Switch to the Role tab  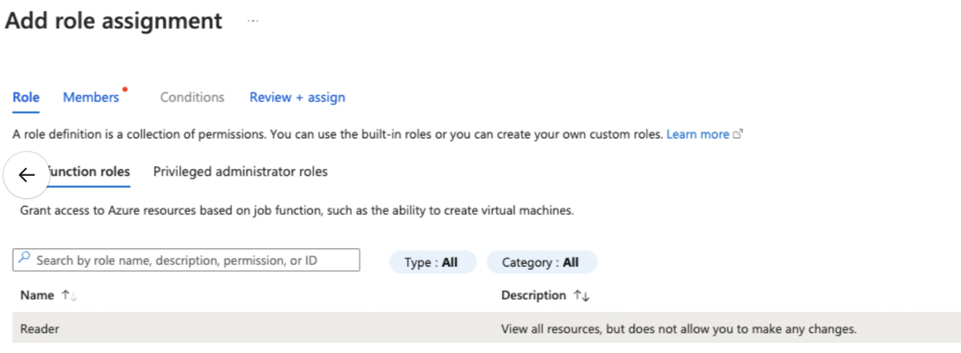26,97
